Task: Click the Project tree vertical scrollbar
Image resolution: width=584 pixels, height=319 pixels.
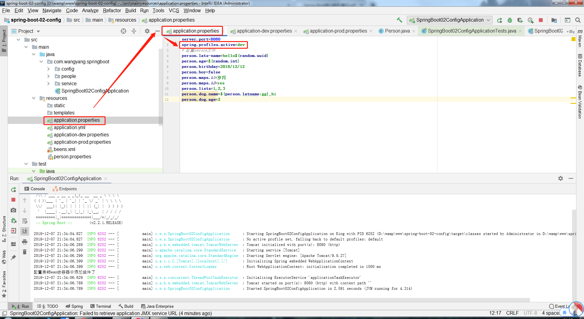Action: (161, 87)
